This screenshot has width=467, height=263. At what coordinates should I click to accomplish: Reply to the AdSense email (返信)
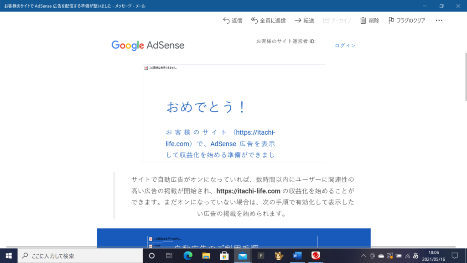coord(233,20)
